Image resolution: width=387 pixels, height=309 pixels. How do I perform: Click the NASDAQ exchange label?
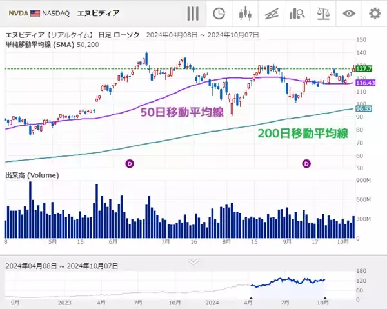tap(55, 14)
